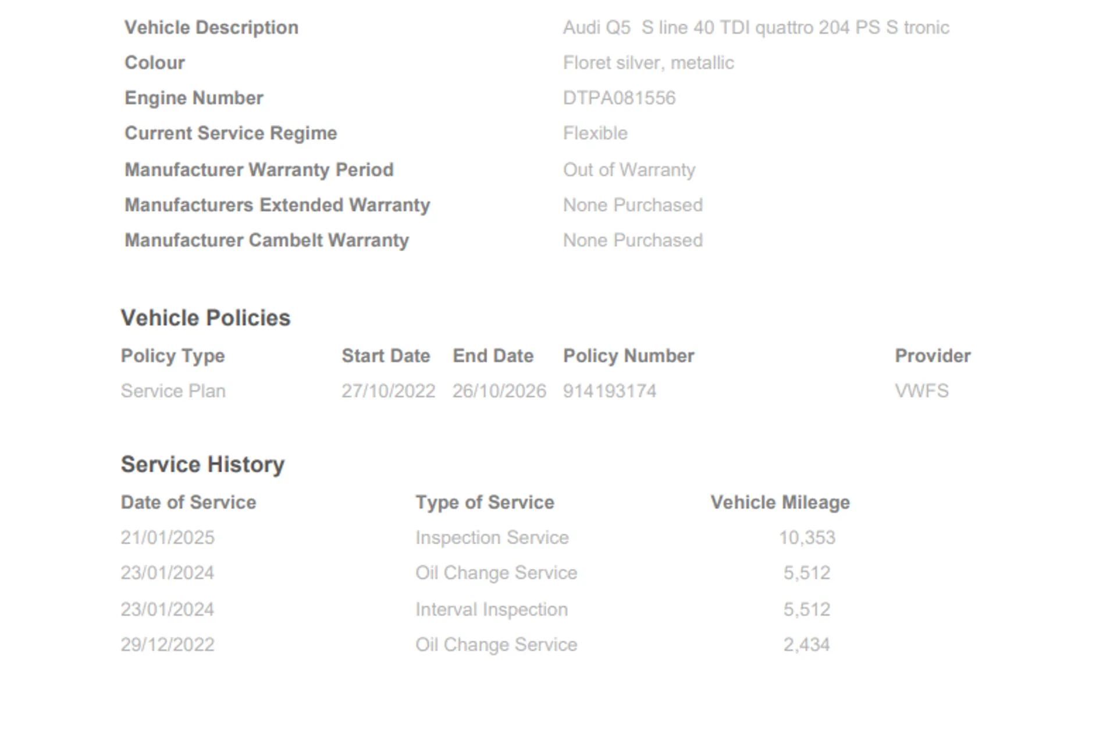Select policy number 914193174
Screen dimensions: 1117x744
click(609, 391)
